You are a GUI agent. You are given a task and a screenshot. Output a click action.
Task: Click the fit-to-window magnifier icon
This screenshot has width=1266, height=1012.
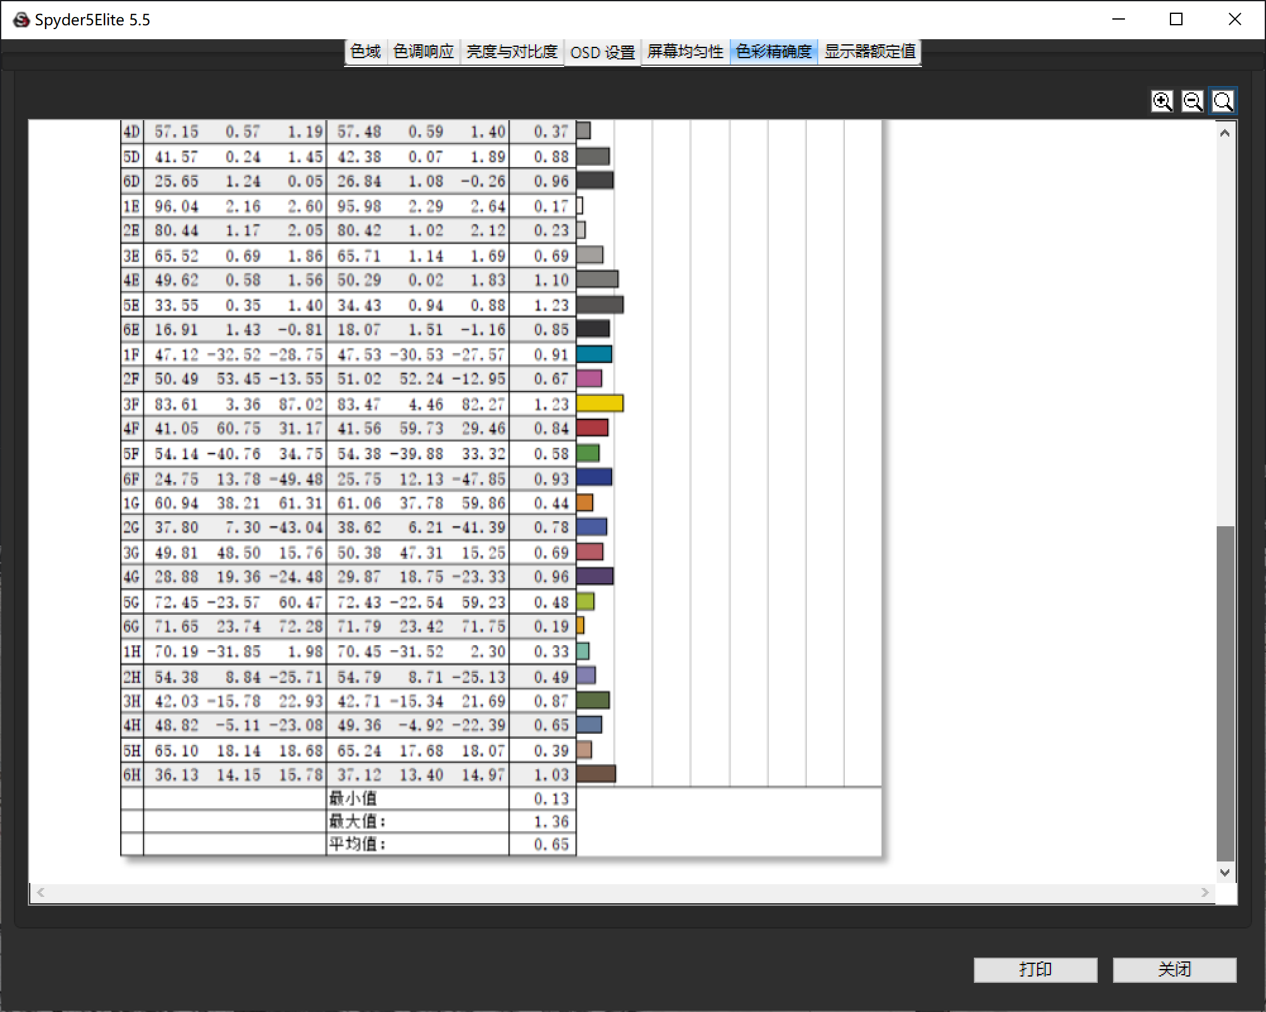point(1223,101)
